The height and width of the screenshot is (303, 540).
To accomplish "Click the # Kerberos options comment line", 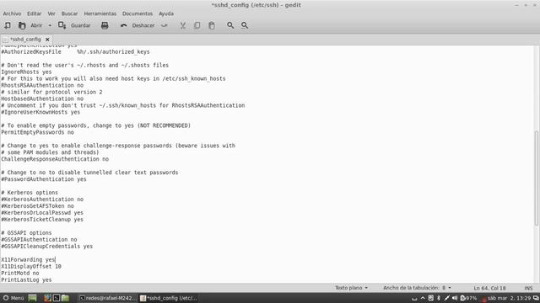I will [30, 193].
